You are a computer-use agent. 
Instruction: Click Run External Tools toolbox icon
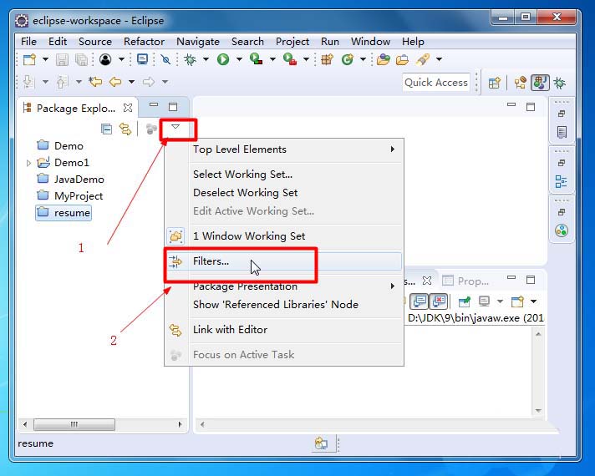point(290,59)
